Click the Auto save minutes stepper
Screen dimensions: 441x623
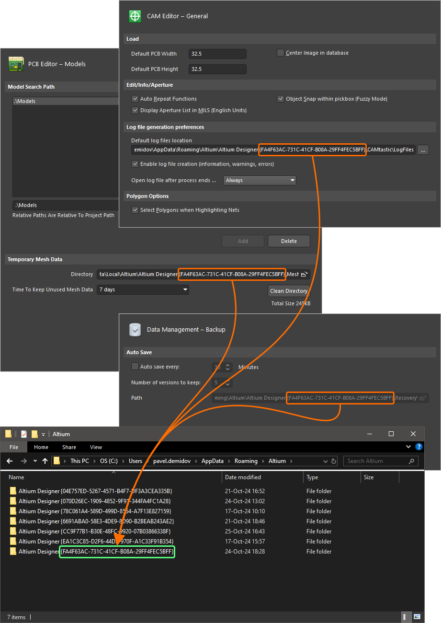coord(228,367)
